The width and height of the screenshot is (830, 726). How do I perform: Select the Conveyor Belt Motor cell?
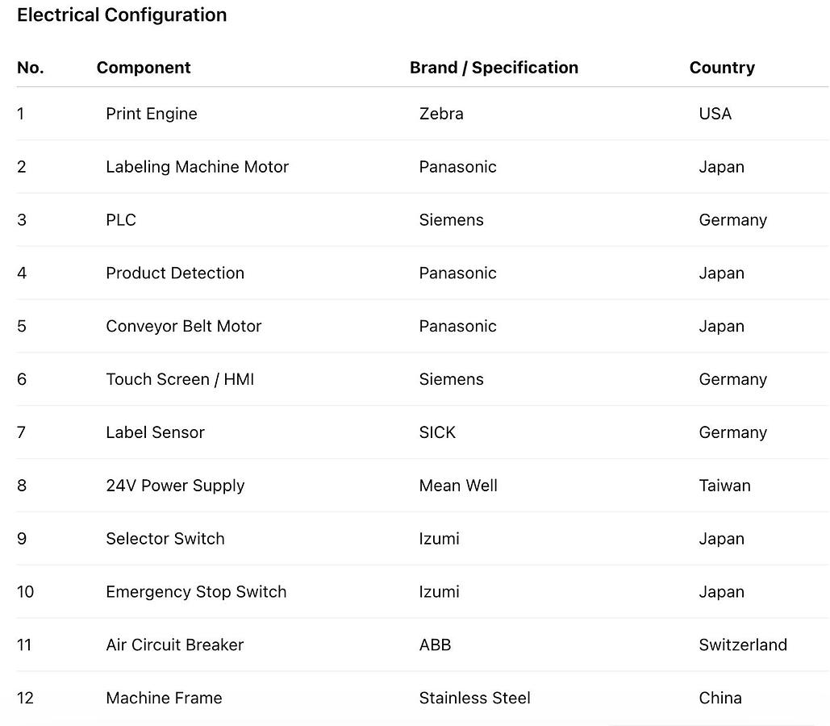click(x=183, y=326)
